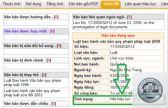Click Văn bản bị đính chính header

36,60
